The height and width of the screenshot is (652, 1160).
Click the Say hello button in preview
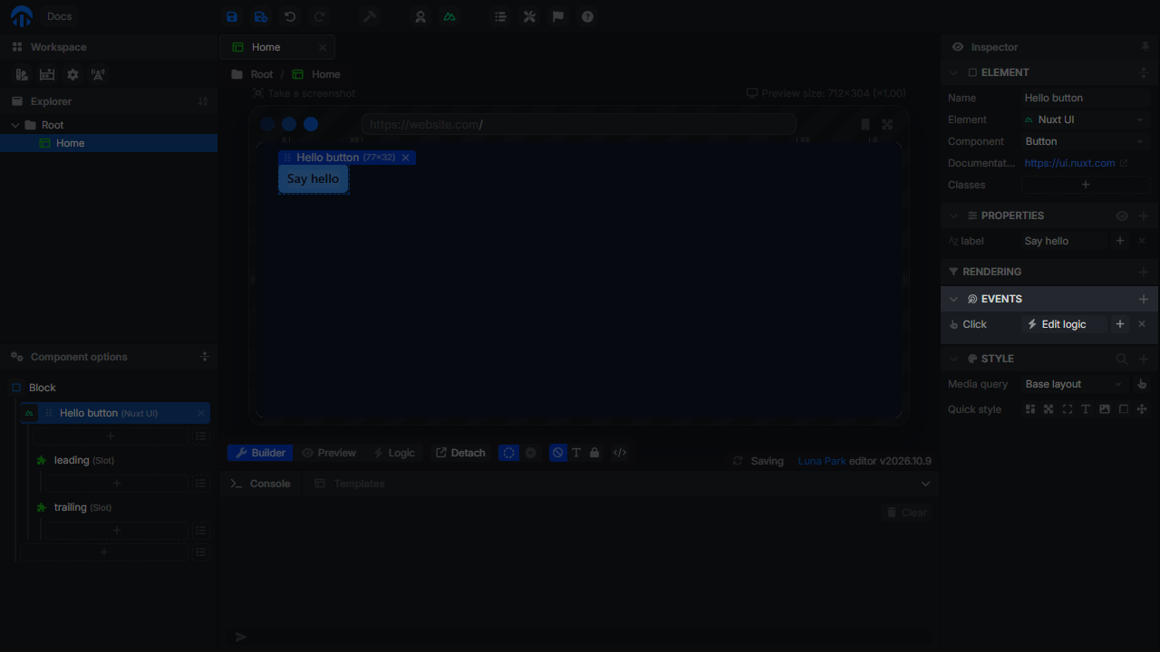point(313,179)
